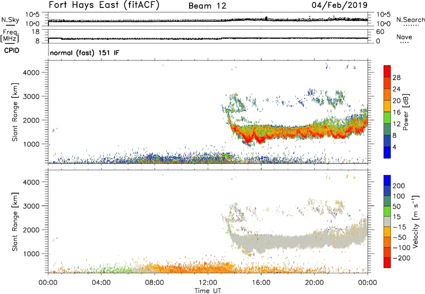
Task: Click the light green segment of Power colorbar
Action: pyautogui.click(x=387, y=117)
